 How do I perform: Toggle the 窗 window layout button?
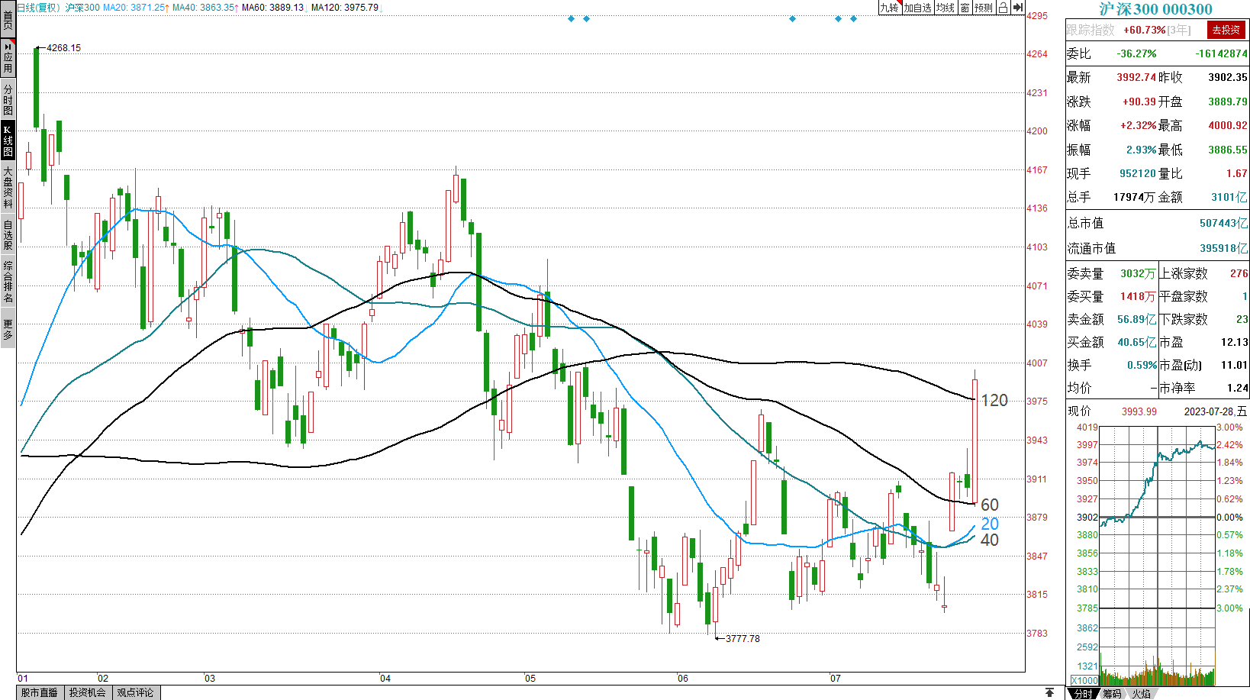(x=965, y=8)
